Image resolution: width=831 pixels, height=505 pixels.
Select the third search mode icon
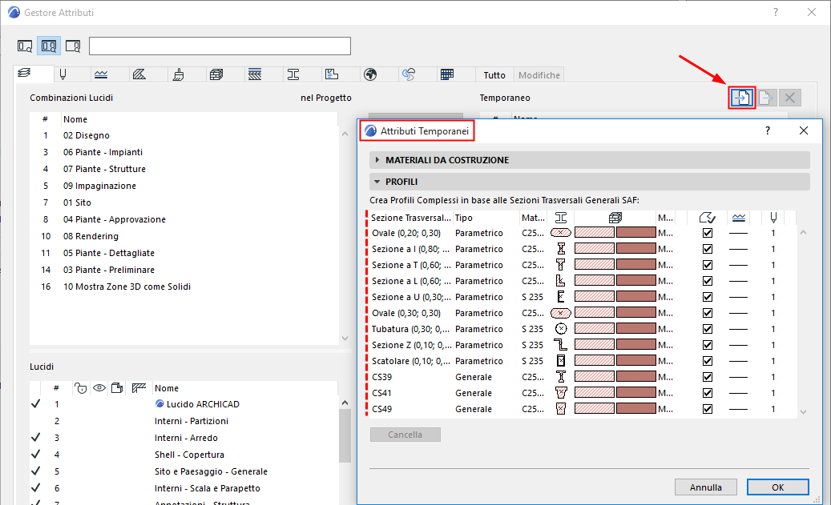coord(73,46)
